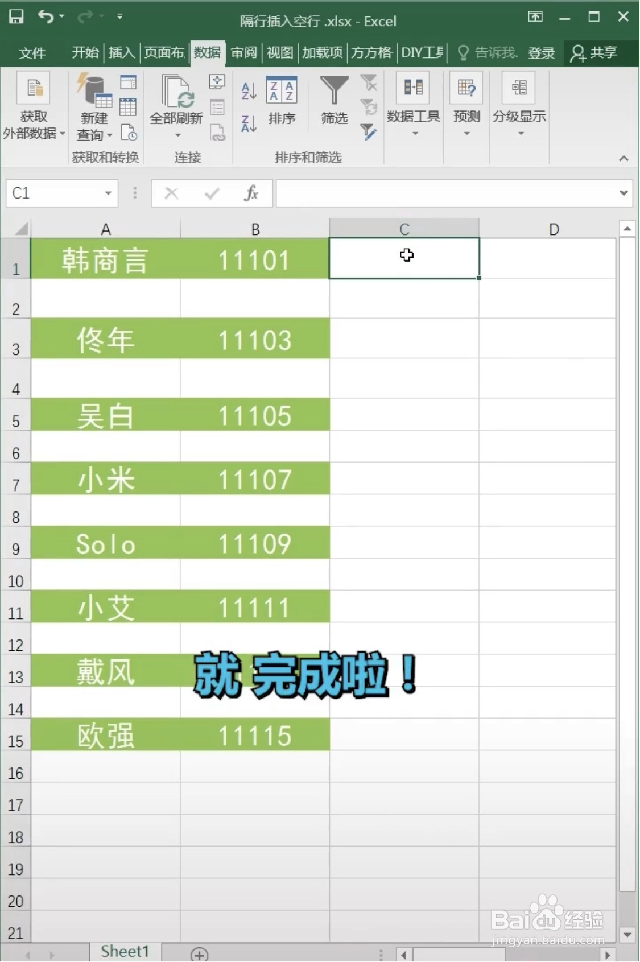Click vertical scrollbar down arrow
This screenshot has width=640, height=962.
627,934
